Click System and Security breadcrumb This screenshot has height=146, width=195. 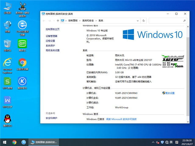88,21
